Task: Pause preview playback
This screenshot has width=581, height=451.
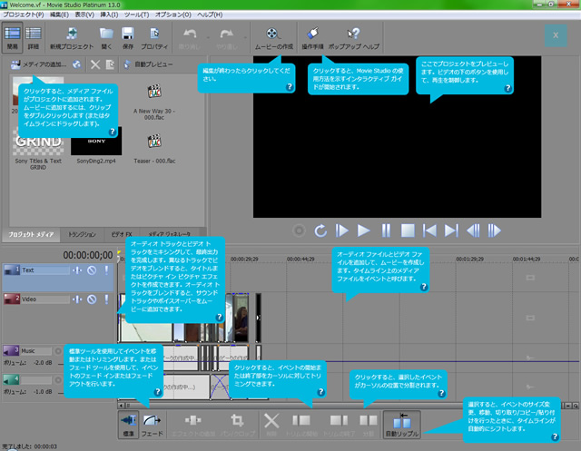Action: [386, 230]
